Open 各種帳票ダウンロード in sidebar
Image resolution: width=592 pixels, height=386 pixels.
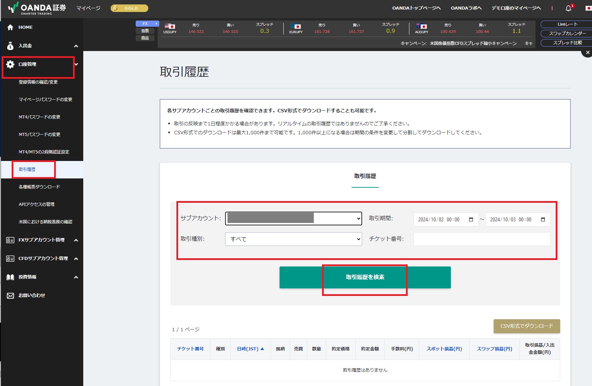[39, 187]
